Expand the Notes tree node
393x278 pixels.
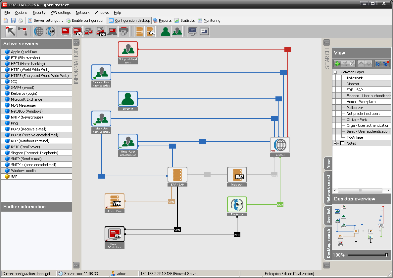tap(335, 143)
